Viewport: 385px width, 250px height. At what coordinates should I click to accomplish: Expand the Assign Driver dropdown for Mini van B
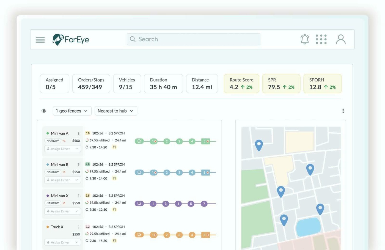tap(62, 180)
